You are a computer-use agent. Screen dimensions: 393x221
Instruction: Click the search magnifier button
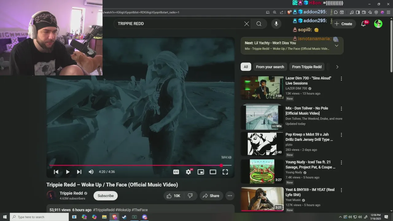point(259,24)
